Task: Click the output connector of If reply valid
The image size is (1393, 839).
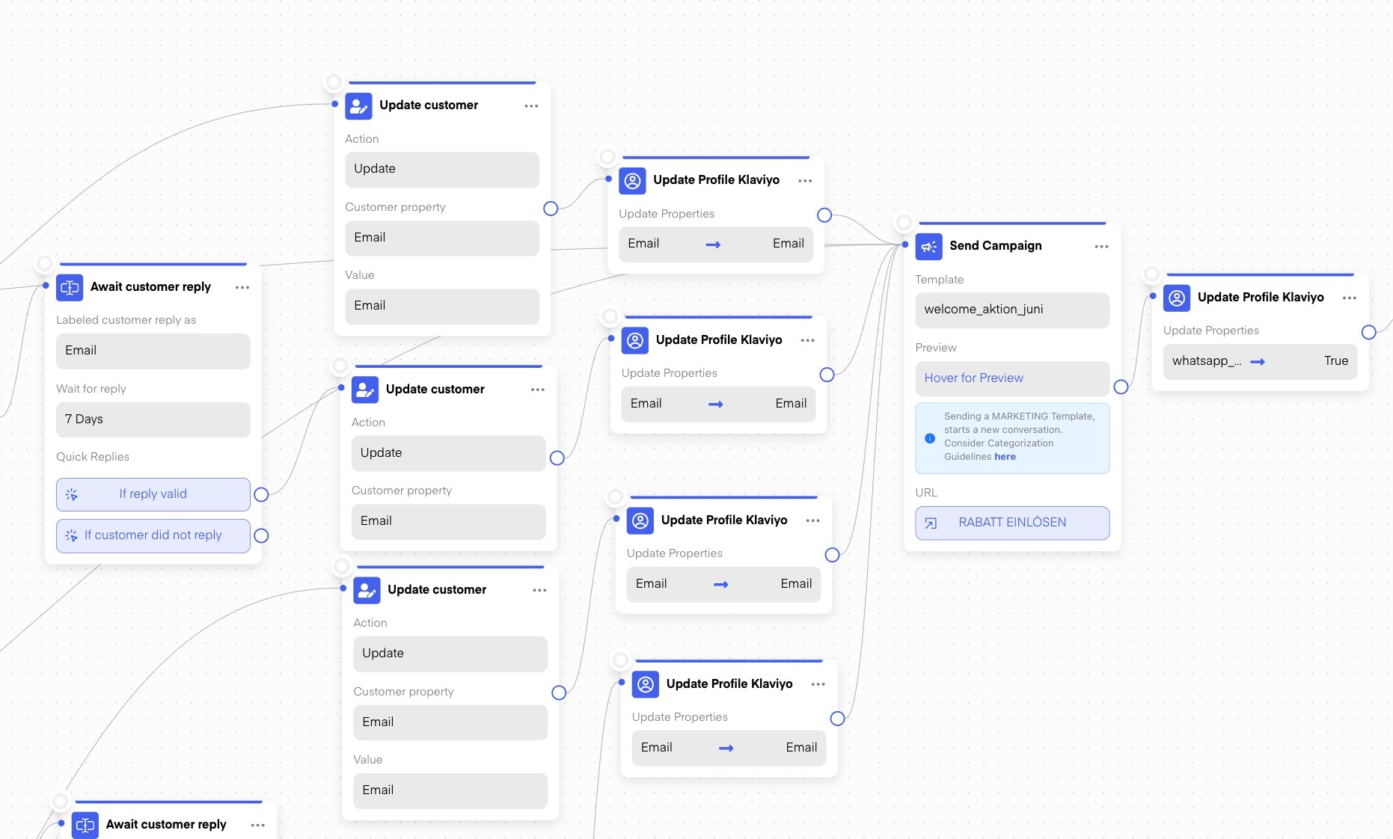Action: coord(261,494)
